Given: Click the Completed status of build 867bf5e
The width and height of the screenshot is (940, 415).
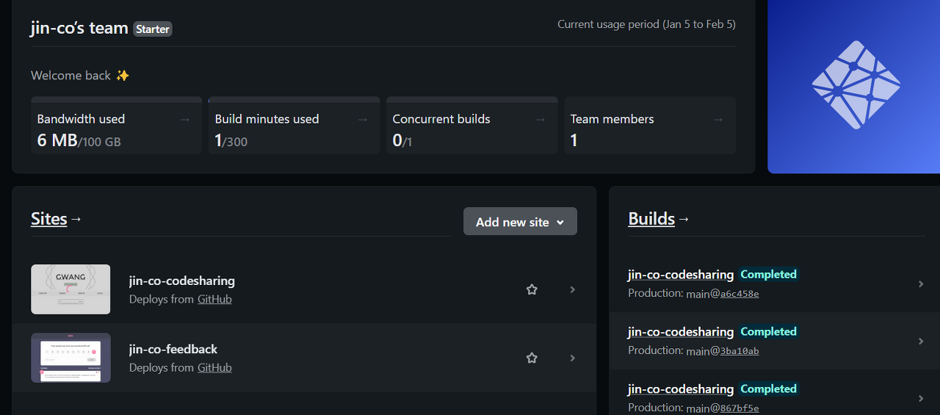Looking at the screenshot, I should coord(768,389).
